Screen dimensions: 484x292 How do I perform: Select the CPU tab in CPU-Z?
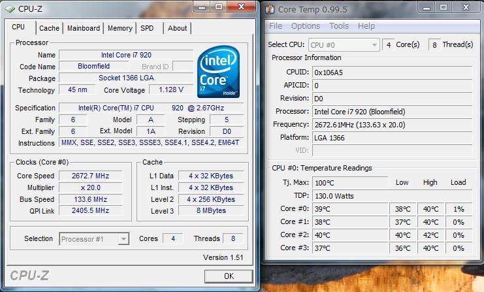click(18, 27)
